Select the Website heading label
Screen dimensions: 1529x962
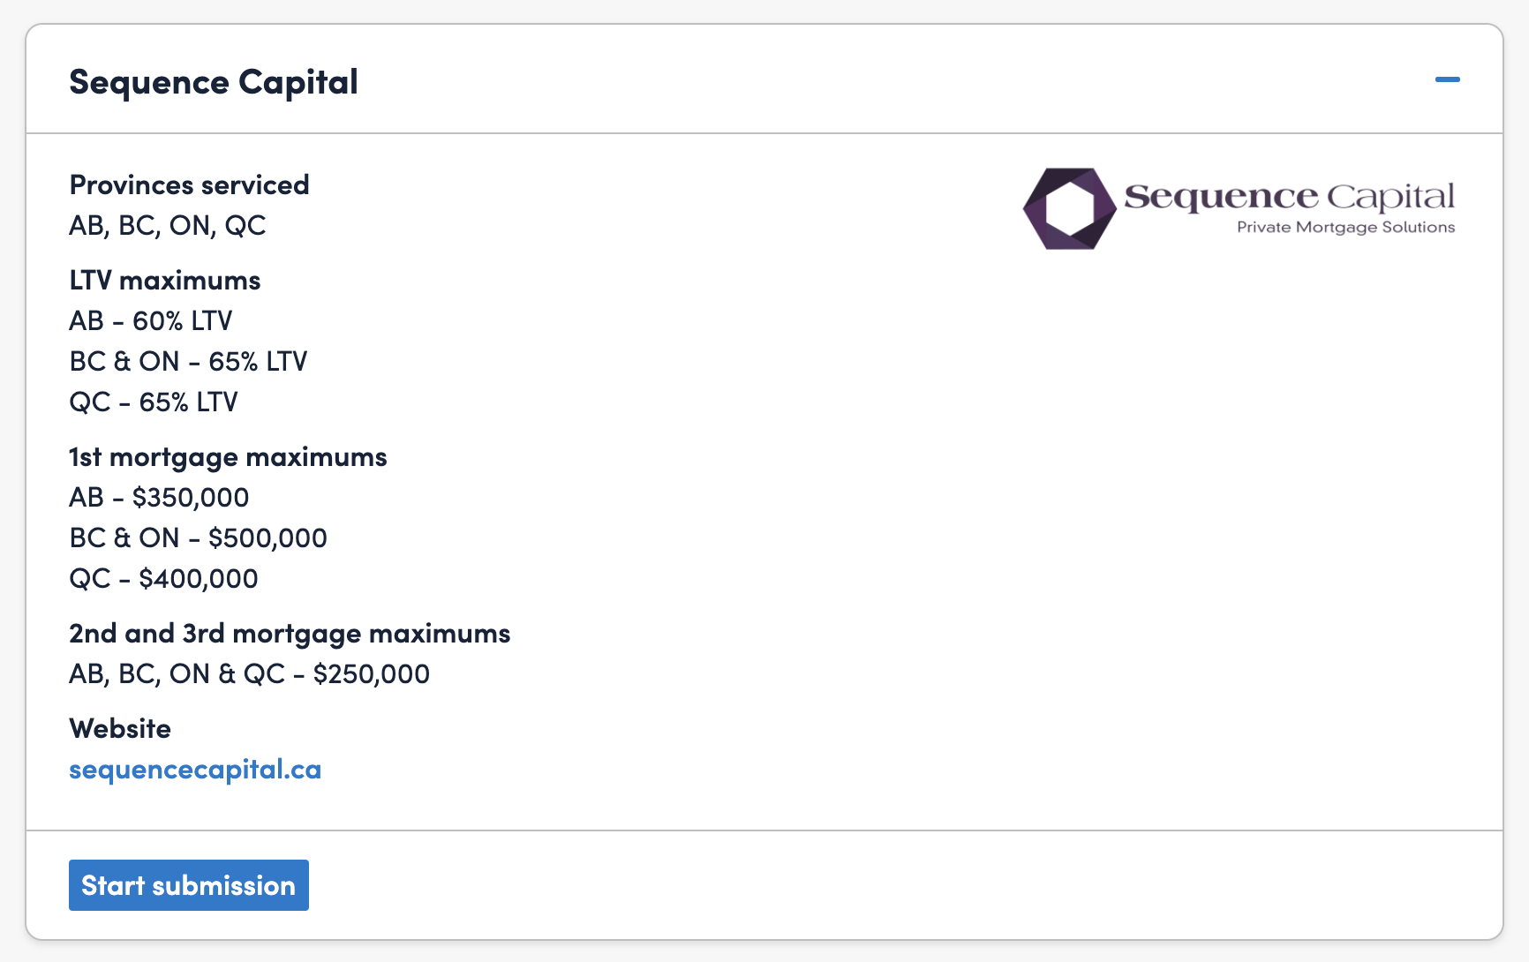pos(120,728)
